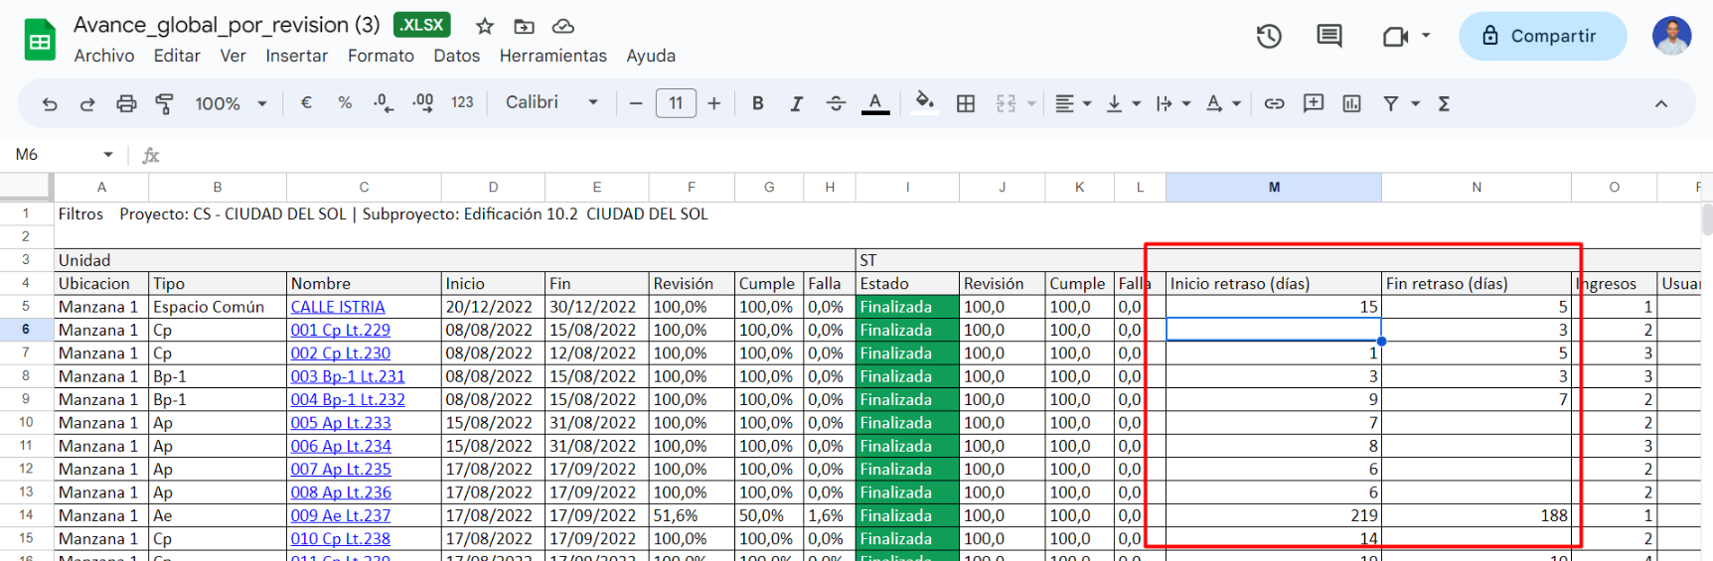1713x561 pixels.
Task: Open the comments panel icon
Action: click(x=1328, y=37)
